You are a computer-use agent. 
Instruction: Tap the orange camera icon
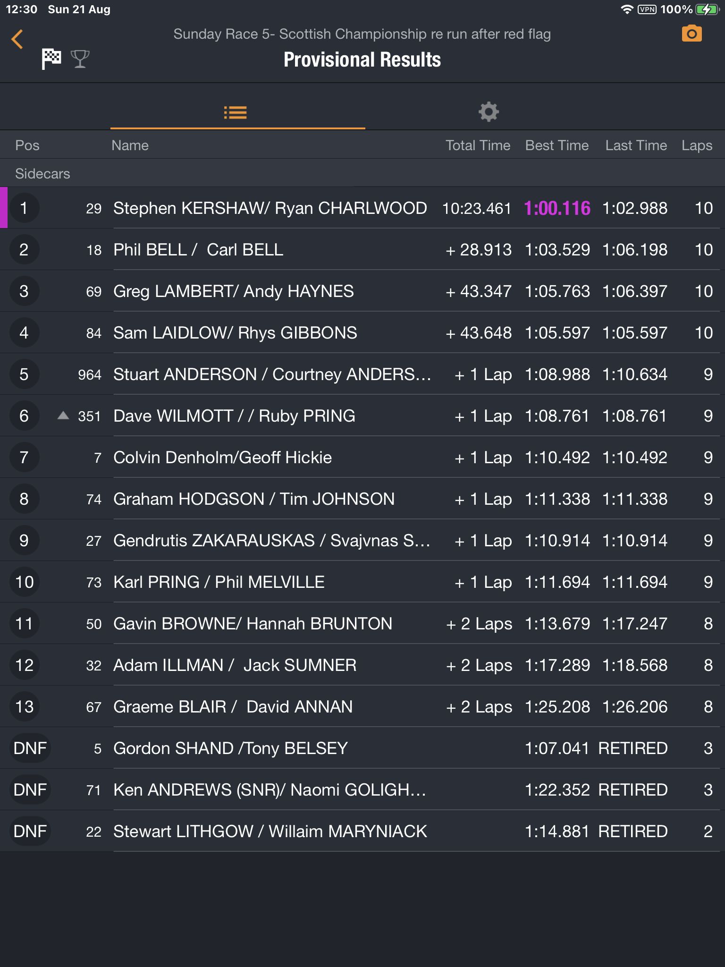691,34
